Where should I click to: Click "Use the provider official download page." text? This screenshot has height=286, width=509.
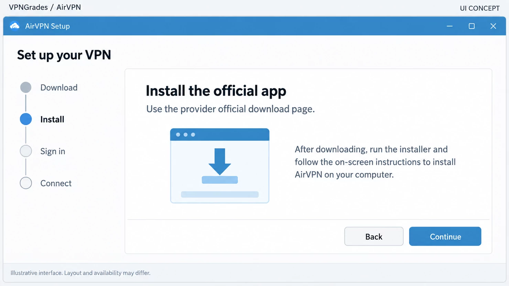click(230, 109)
